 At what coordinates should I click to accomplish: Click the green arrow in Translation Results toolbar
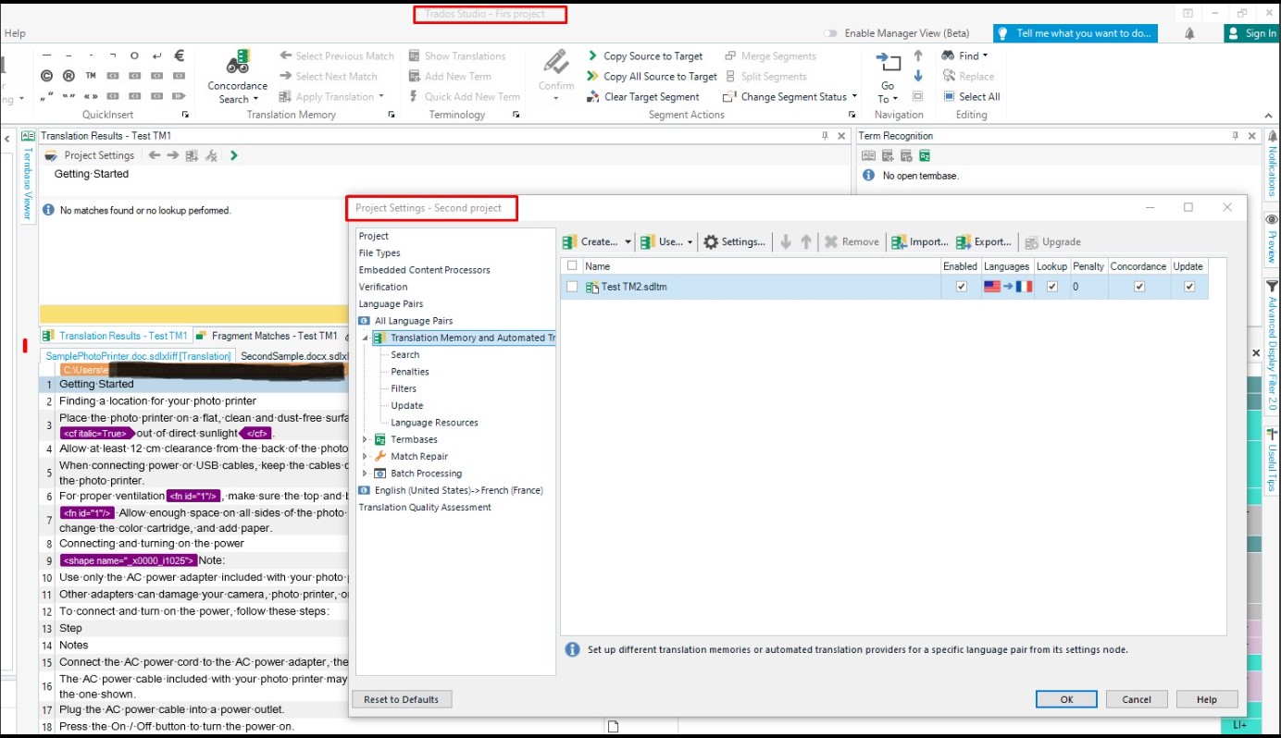[234, 155]
